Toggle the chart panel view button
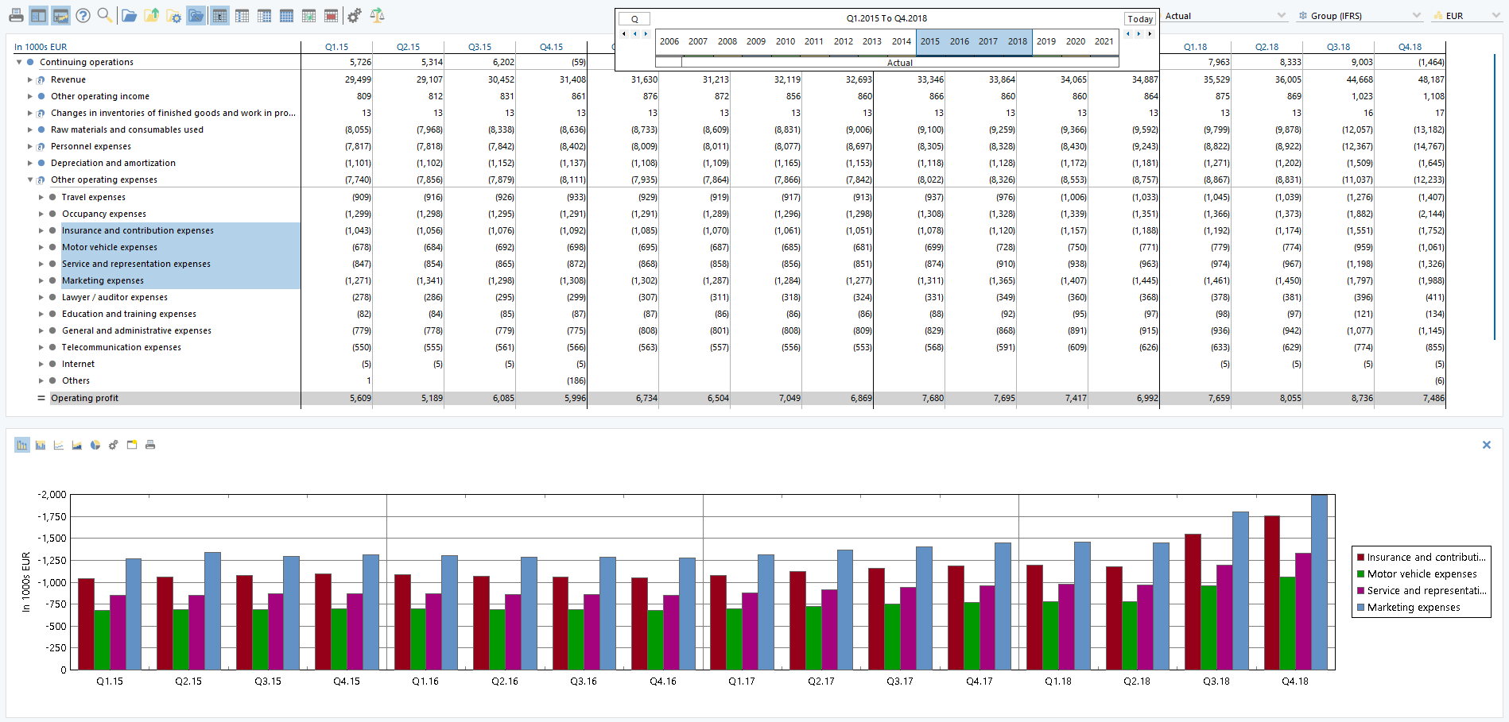This screenshot has width=1509, height=722. (60, 15)
